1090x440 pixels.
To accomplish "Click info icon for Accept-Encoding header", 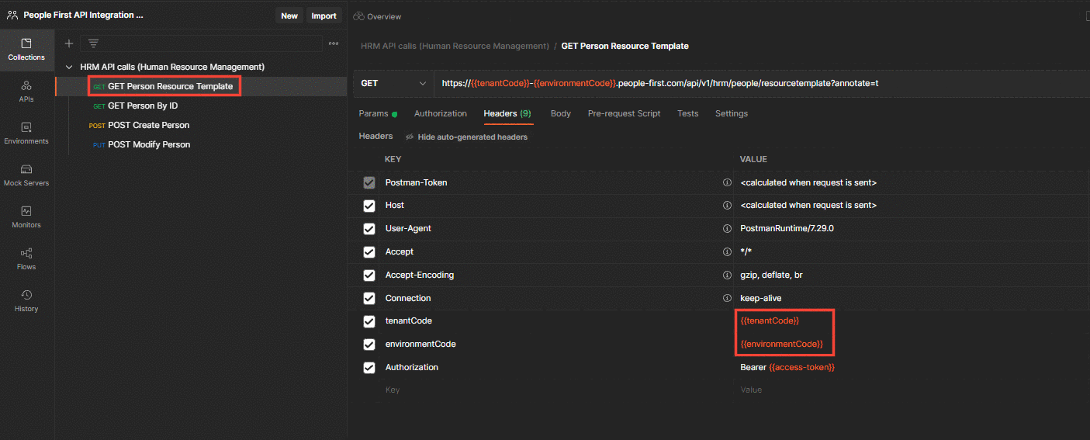I will click(x=727, y=275).
